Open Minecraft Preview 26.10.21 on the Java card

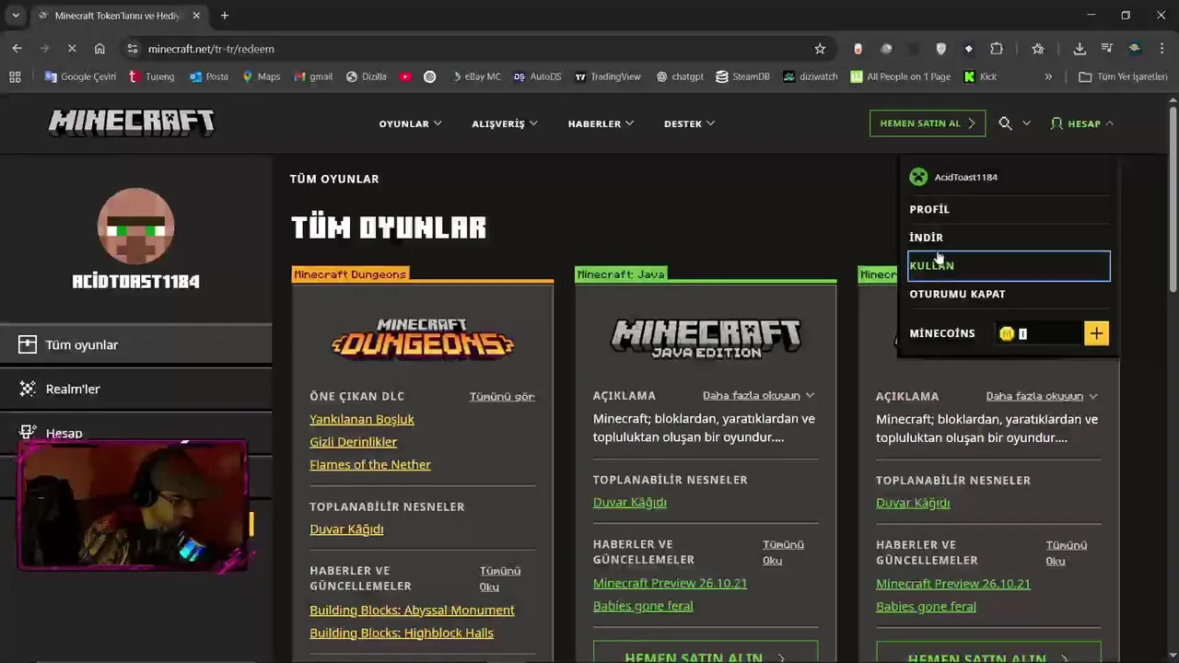tap(670, 583)
